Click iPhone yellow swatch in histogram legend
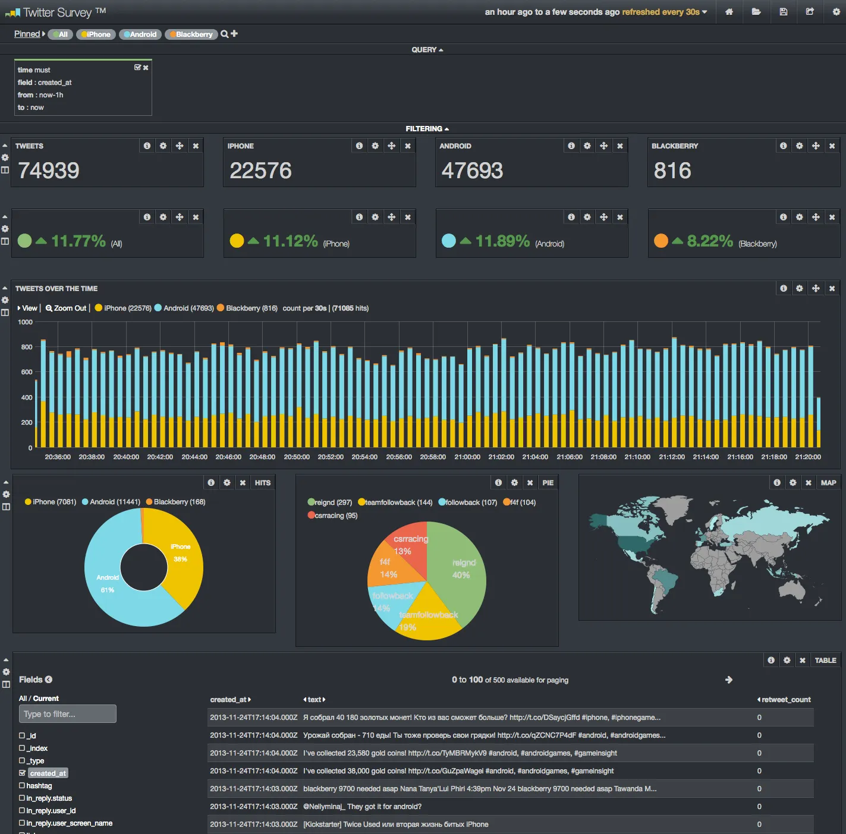 pos(99,308)
